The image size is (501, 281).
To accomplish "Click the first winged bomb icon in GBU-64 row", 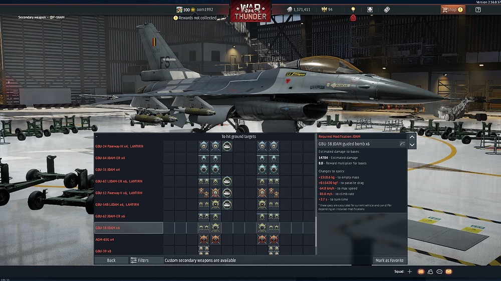I will point(203,158).
